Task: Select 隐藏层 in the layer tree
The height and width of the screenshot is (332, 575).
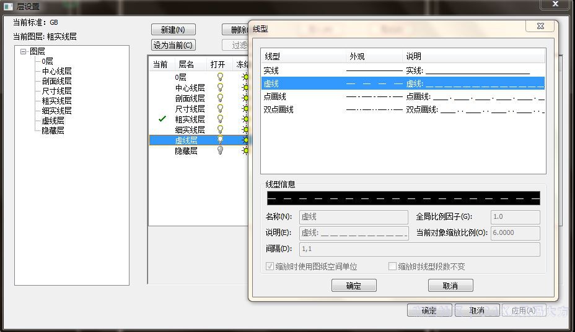Action: (x=53, y=130)
